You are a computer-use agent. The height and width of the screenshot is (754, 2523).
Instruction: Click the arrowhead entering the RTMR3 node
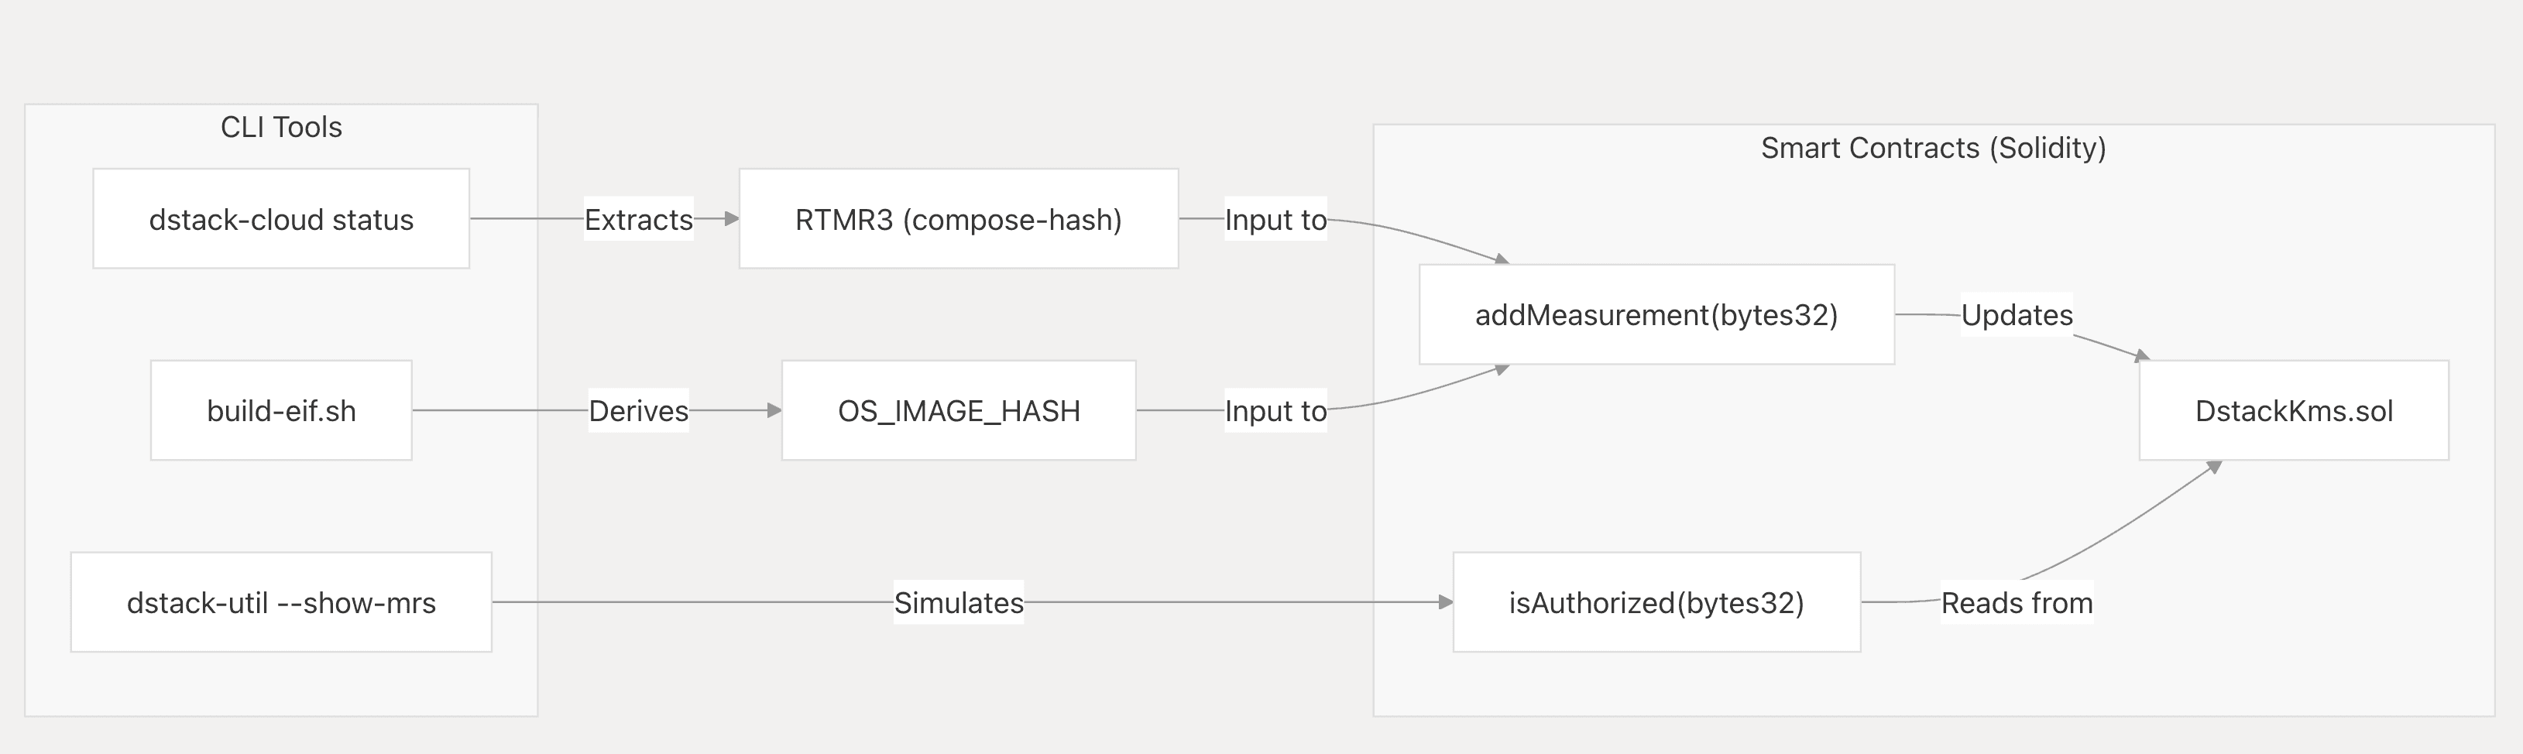732,219
